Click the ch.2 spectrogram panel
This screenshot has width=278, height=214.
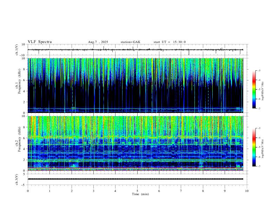(135, 143)
